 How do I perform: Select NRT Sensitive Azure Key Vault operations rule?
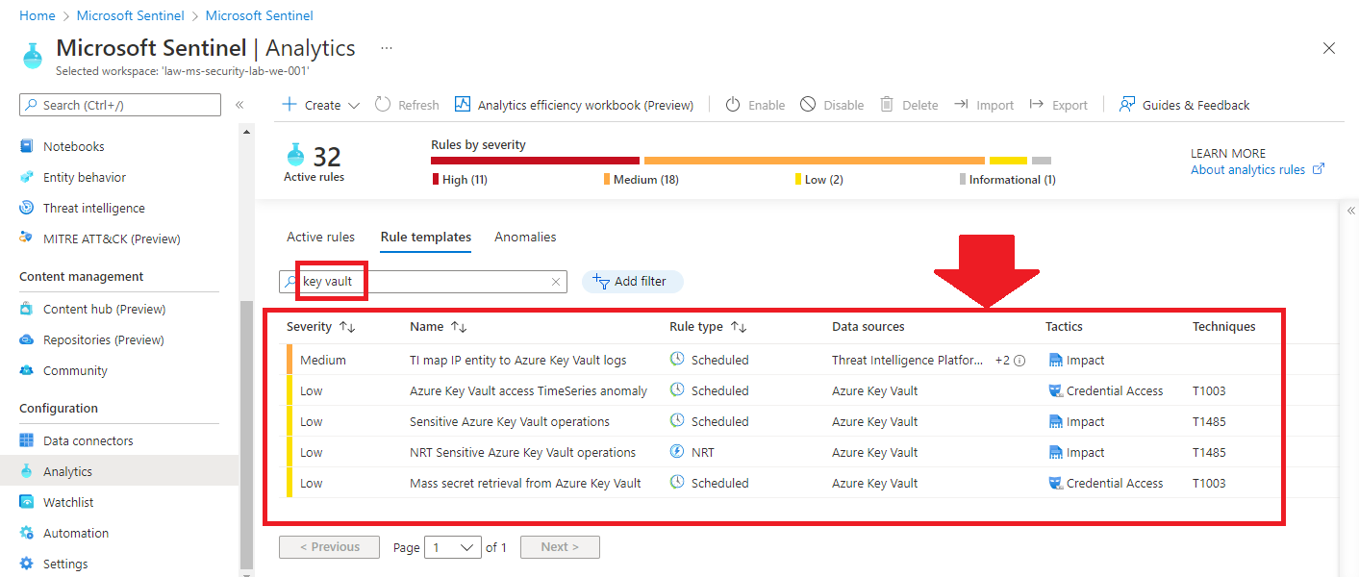click(x=522, y=453)
